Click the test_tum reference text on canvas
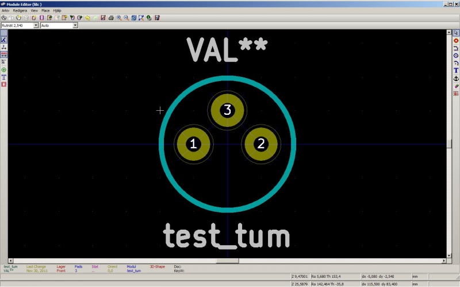 click(x=226, y=235)
